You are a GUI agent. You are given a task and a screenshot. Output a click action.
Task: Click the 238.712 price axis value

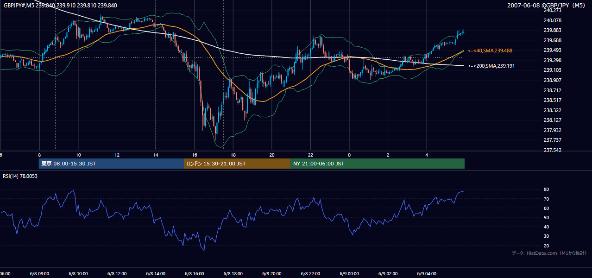(x=552, y=90)
